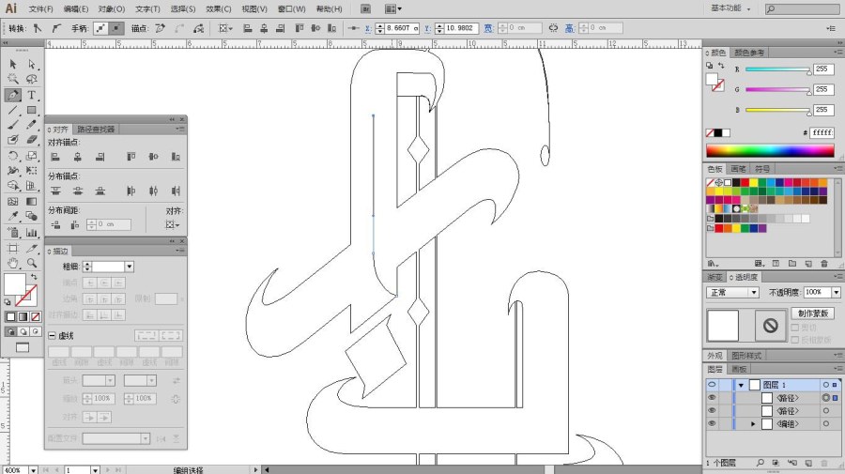845x474 pixels.
Task: Toggle the 虚线 dashed line checkbox
Action: coord(53,336)
